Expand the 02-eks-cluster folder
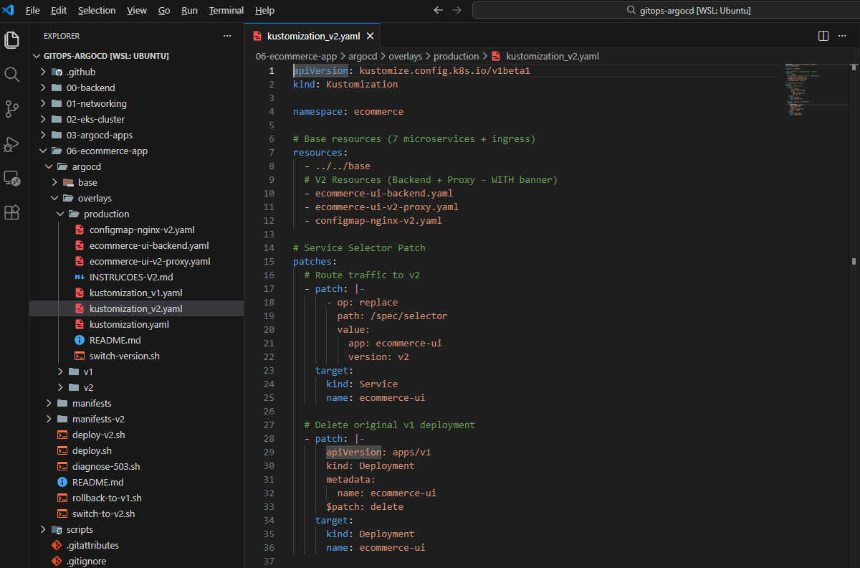The width and height of the screenshot is (860, 568). coord(95,119)
